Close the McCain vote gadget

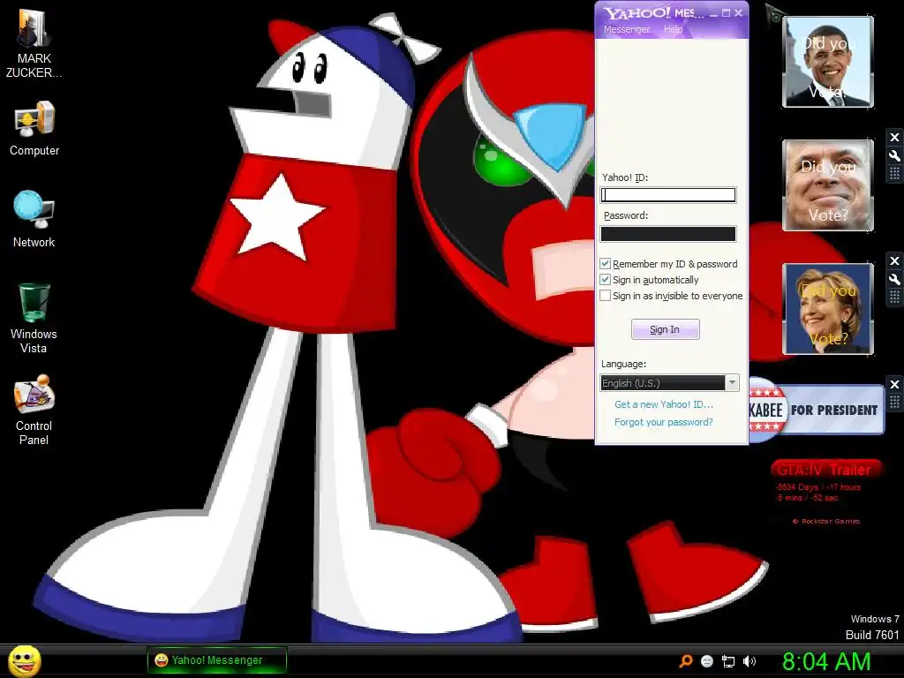click(x=894, y=137)
